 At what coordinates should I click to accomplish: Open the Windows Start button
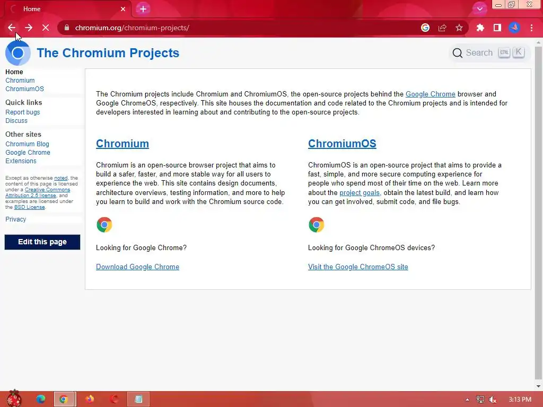14,399
